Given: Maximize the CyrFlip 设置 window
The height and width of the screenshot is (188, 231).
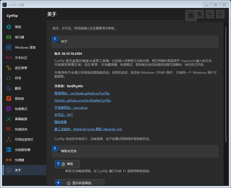Looking at the screenshot, I should pyautogui.click(x=216, y=5).
